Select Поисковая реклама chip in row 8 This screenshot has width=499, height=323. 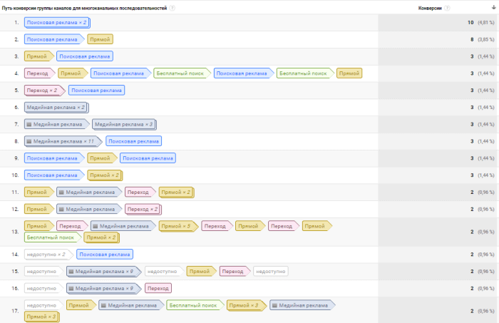point(134,141)
